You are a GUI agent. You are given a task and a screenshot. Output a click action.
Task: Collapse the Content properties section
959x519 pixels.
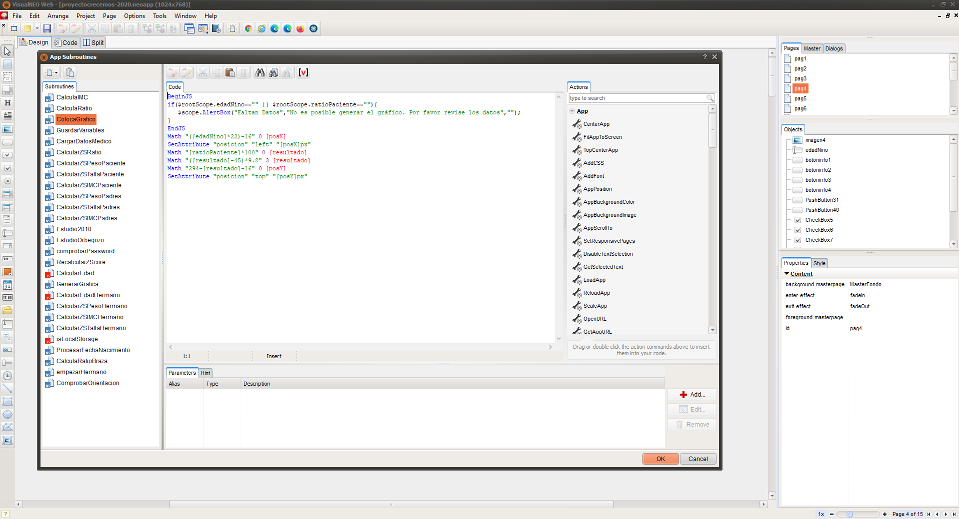click(786, 274)
